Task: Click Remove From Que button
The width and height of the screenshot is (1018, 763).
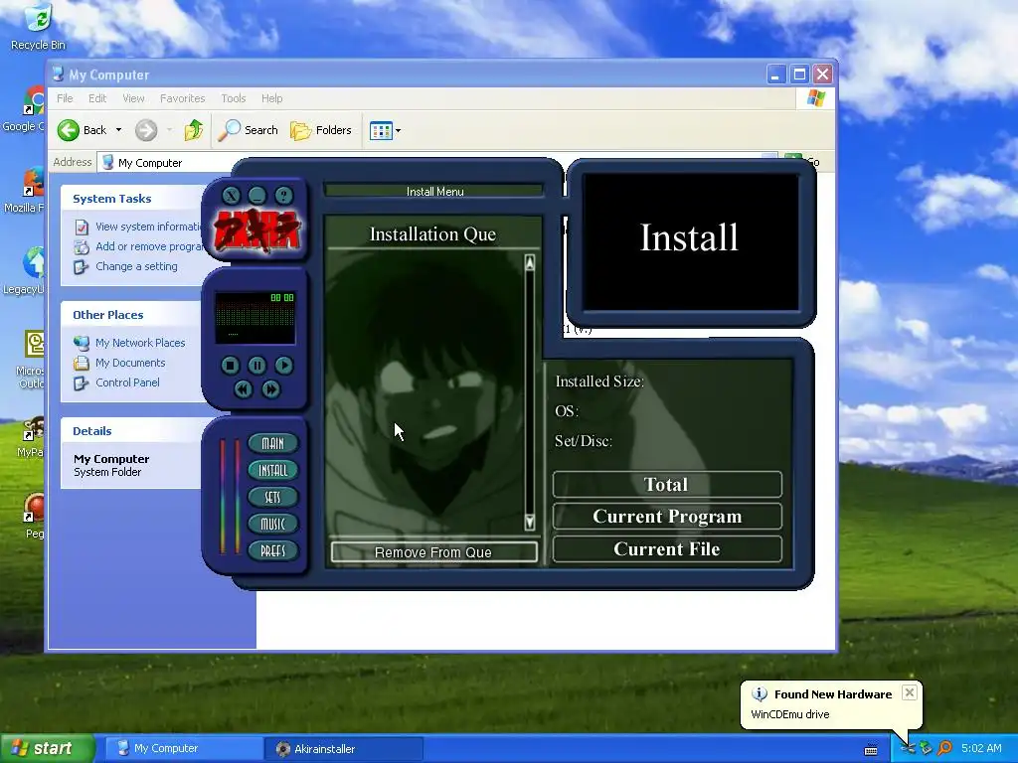Action: click(x=433, y=552)
